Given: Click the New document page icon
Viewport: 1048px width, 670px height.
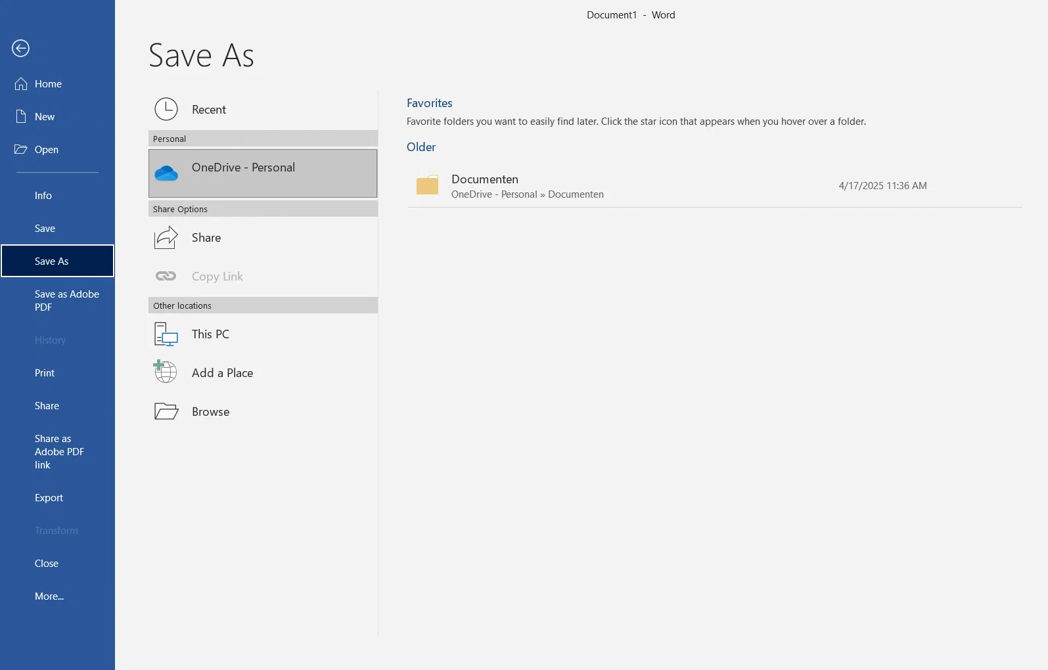Looking at the screenshot, I should click(21, 116).
